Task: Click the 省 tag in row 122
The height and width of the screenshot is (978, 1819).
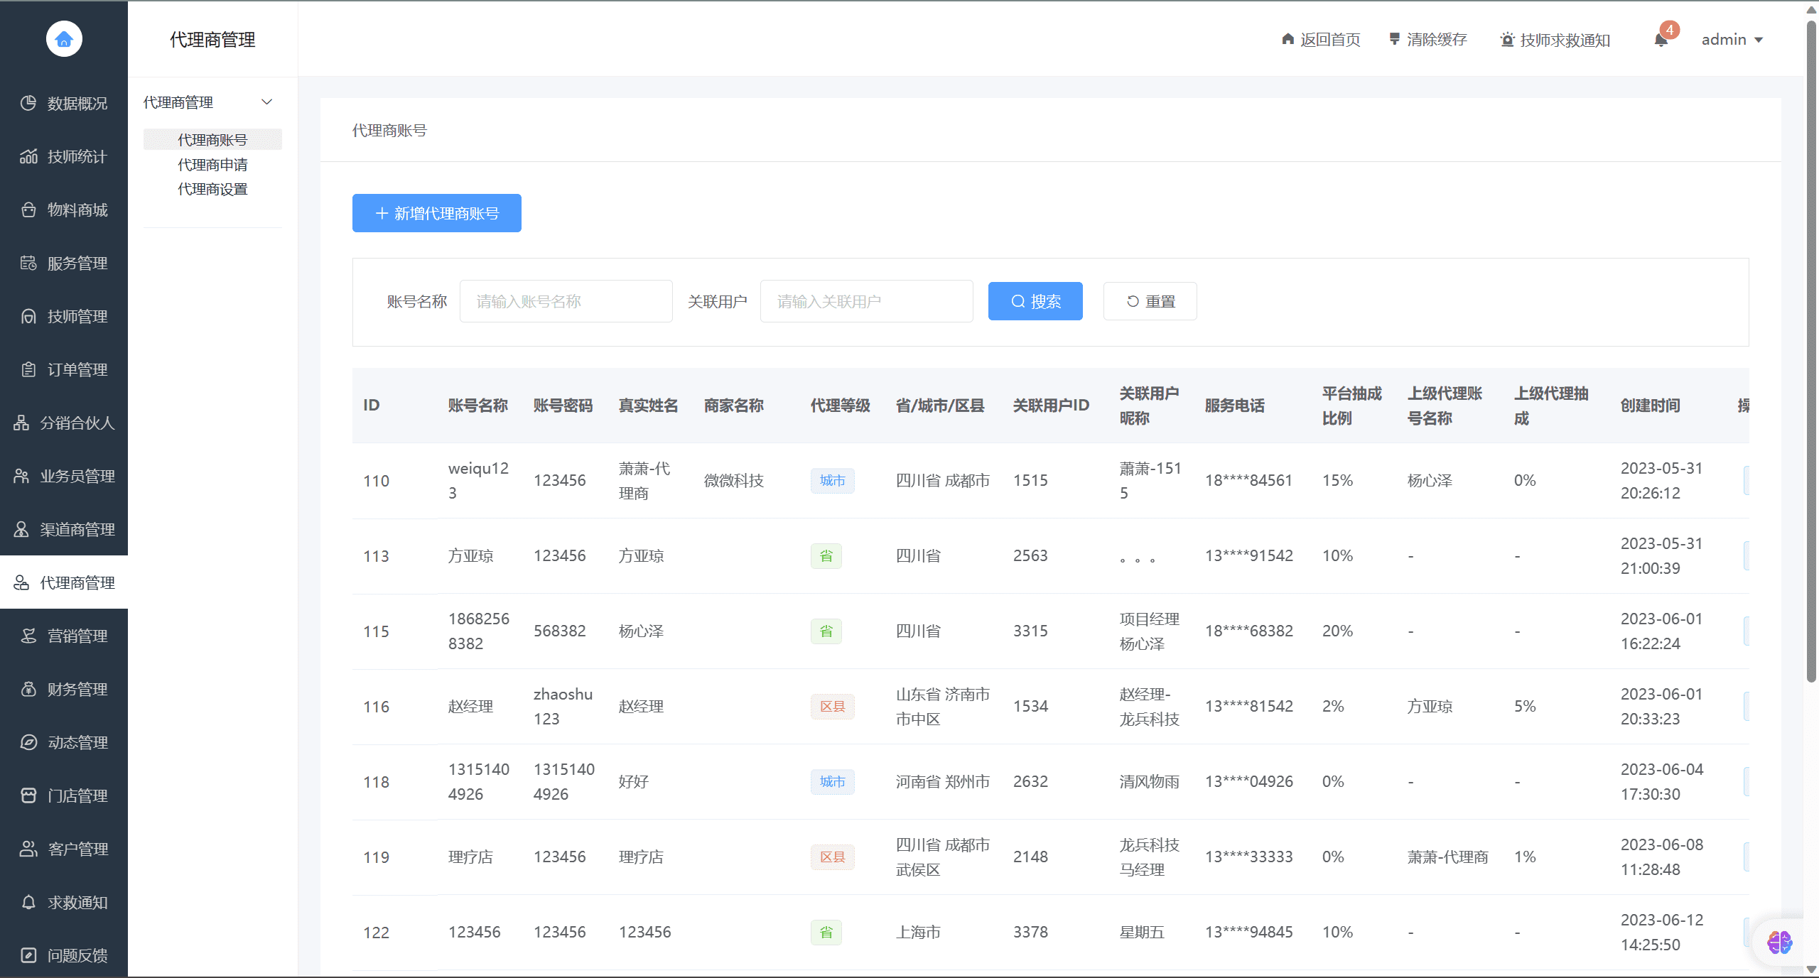Action: (x=826, y=933)
